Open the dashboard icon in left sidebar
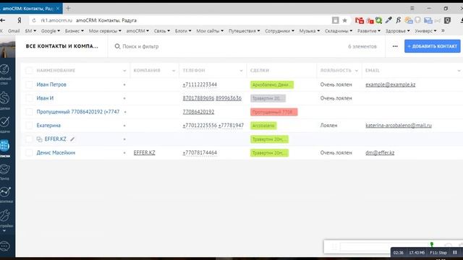The image size is (463, 260). pyautogui.click(x=4, y=69)
